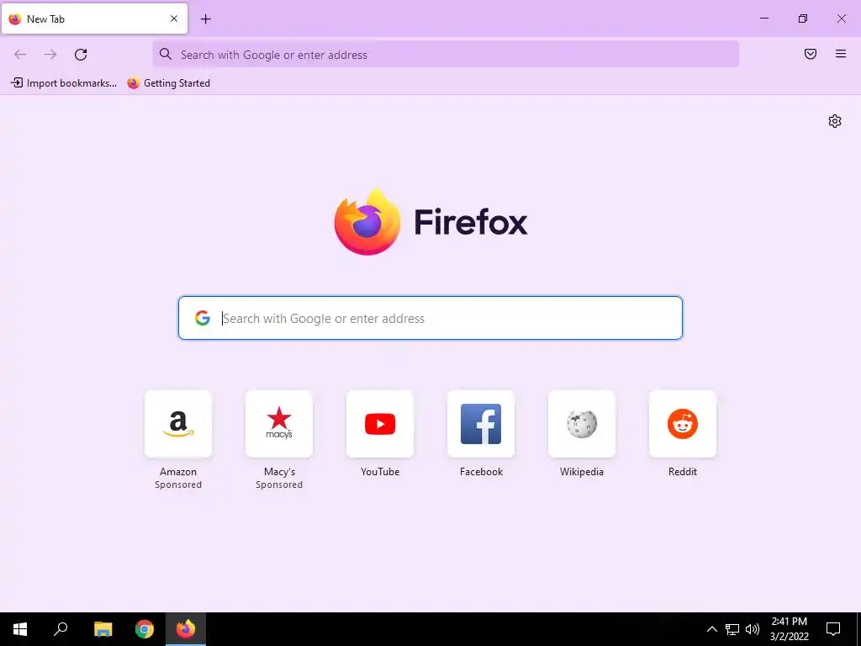Minimize the Firefox window
861x646 pixels.
[x=763, y=19]
